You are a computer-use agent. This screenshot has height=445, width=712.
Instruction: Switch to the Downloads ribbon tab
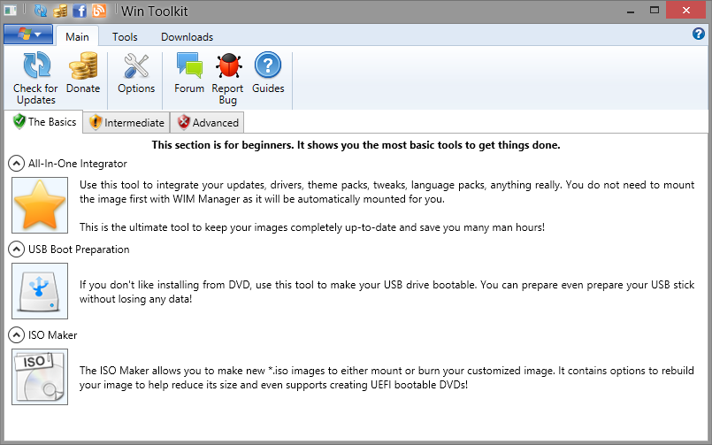[187, 37]
